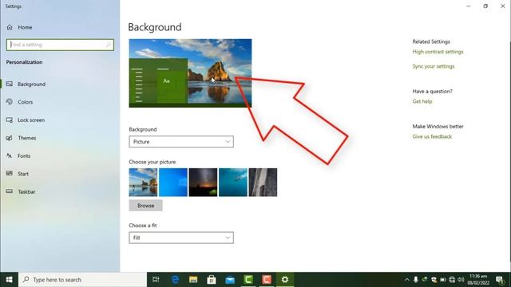Click Give us feedback link
511x287 pixels.
432,136
